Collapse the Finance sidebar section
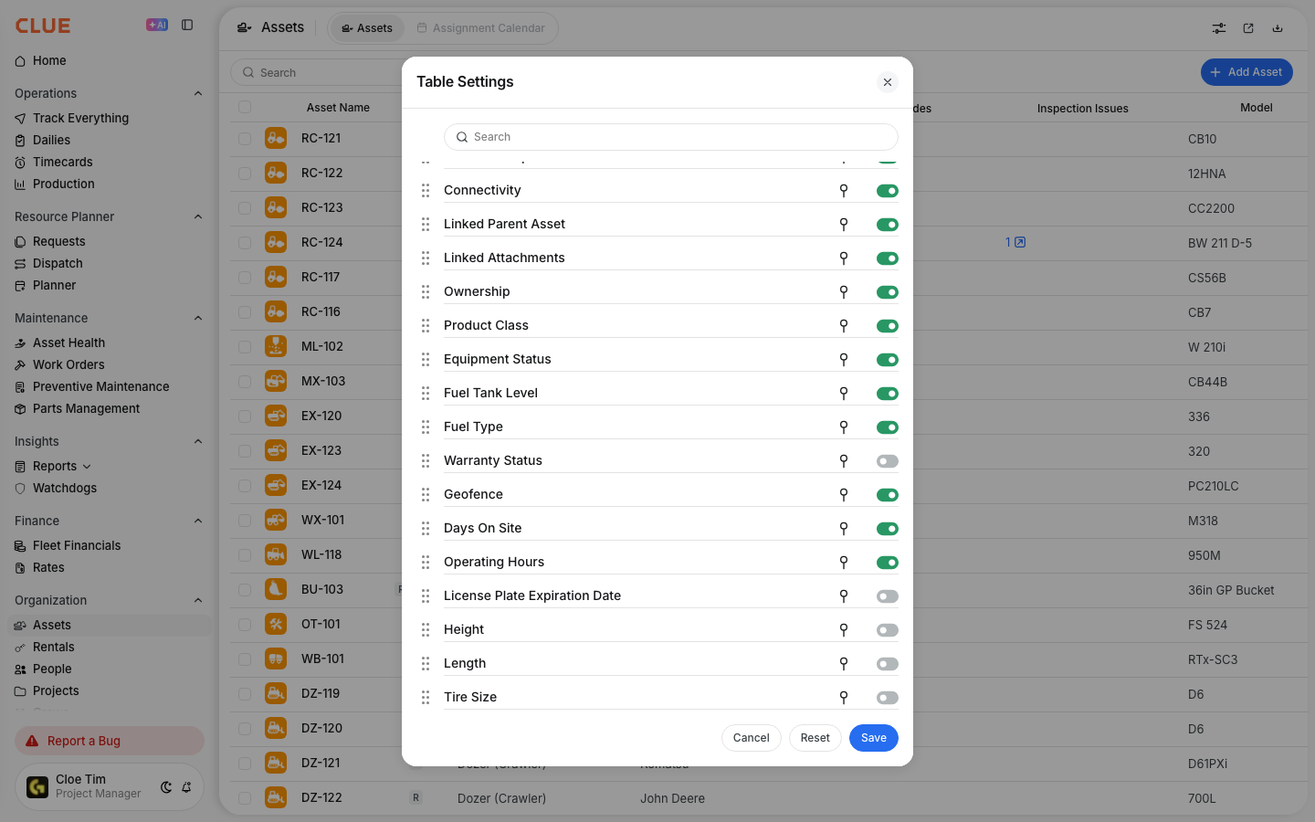Screen dimensions: 1315x822 [x=198, y=521]
